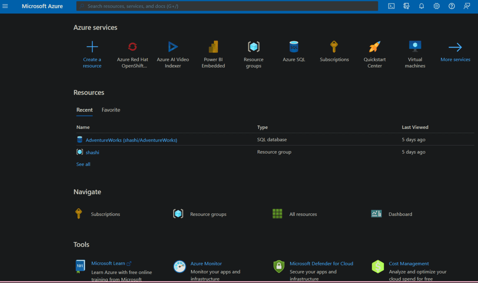Image resolution: width=478 pixels, height=283 pixels.
Task: Click the AdventureWorks SQL database row icon
Action: tap(80, 140)
